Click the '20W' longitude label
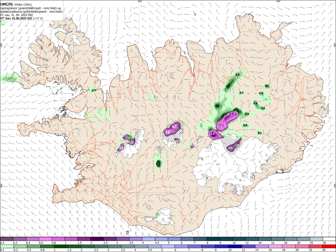 [x=140, y=1]
